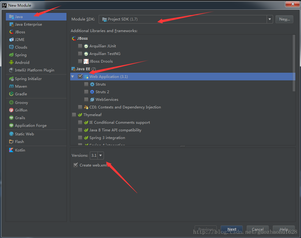Check IE Conditional Comments support box
This screenshot has width=301, height=238.
[80, 123]
